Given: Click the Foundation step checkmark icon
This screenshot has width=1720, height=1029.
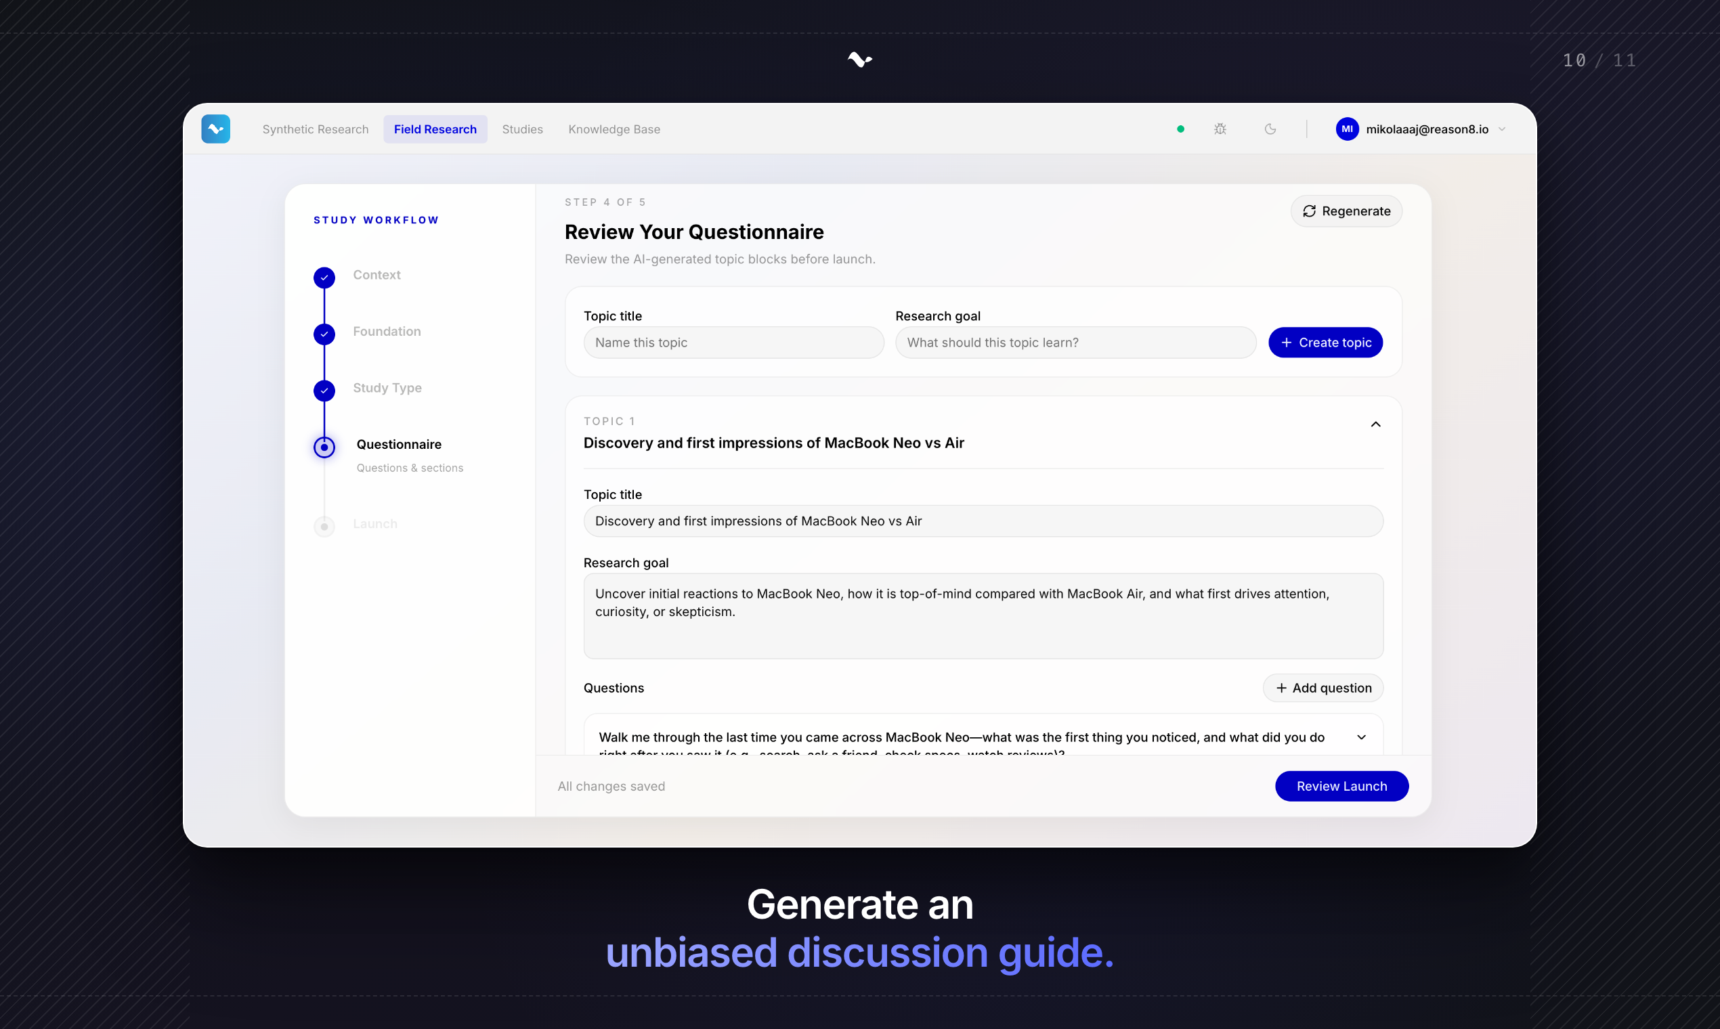Looking at the screenshot, I should (324, 334).
